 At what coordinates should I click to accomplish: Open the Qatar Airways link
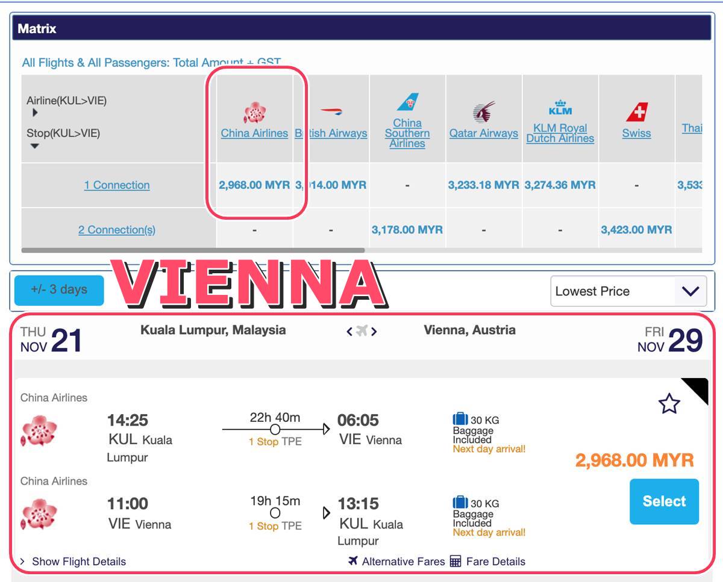(484, 133)
